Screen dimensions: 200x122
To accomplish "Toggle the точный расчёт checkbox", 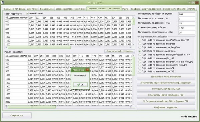I will [x=27, y=13].
